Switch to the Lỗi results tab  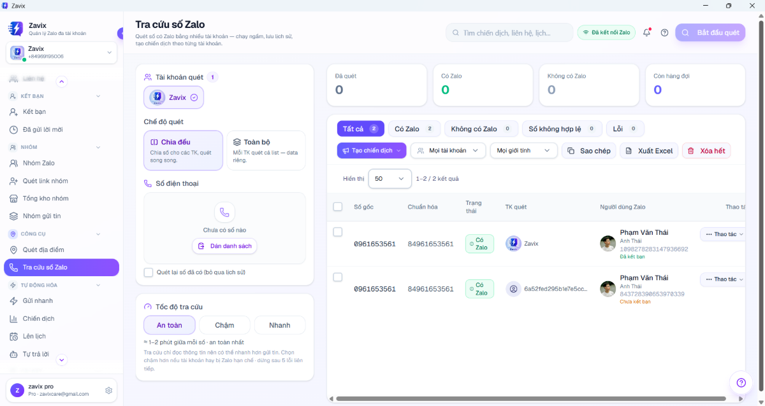(x=625, y=129)
